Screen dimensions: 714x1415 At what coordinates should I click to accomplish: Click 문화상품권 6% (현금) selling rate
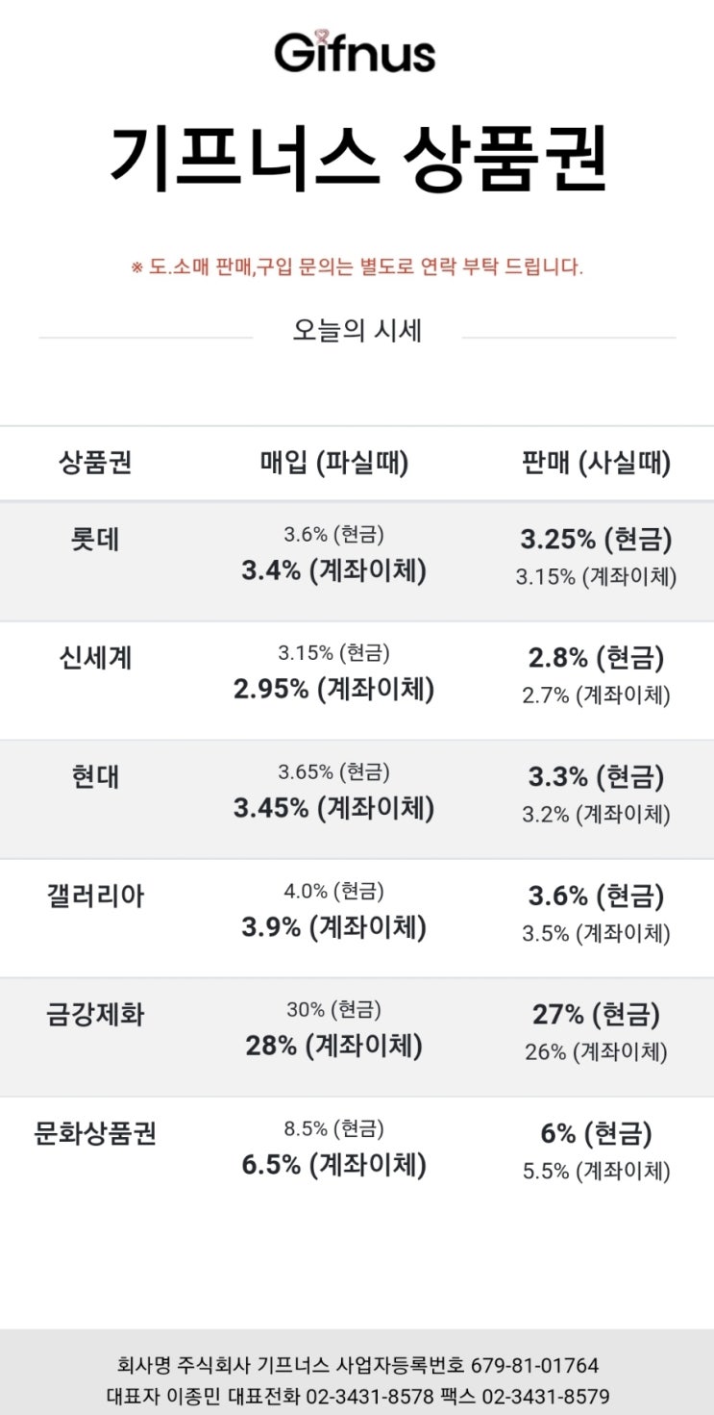(x=596, y=1134)
